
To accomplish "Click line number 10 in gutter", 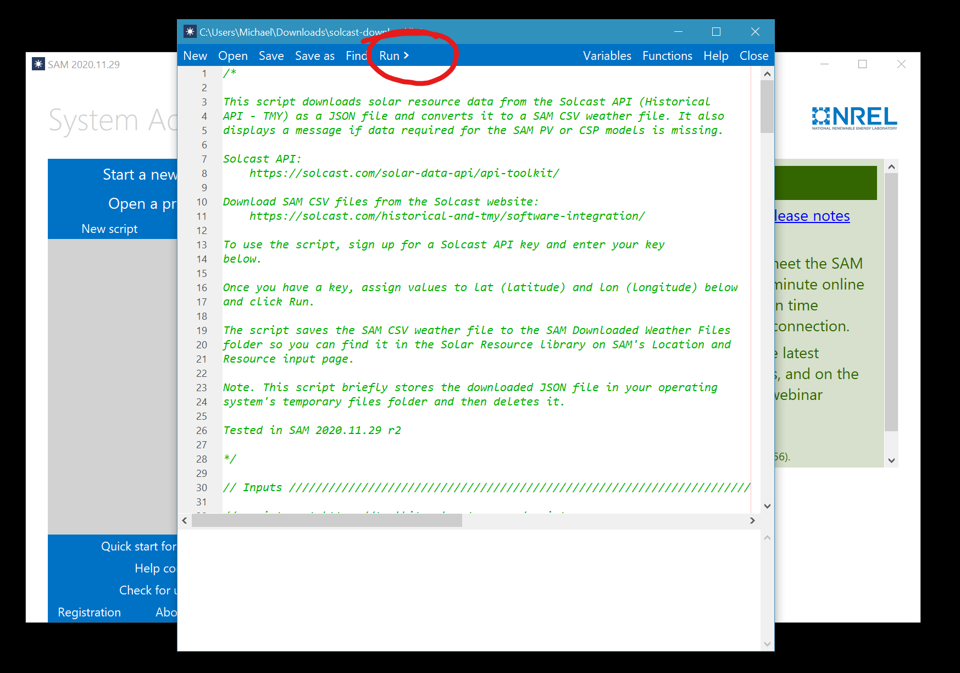I will pyautogui.click(x=202, y=202).
